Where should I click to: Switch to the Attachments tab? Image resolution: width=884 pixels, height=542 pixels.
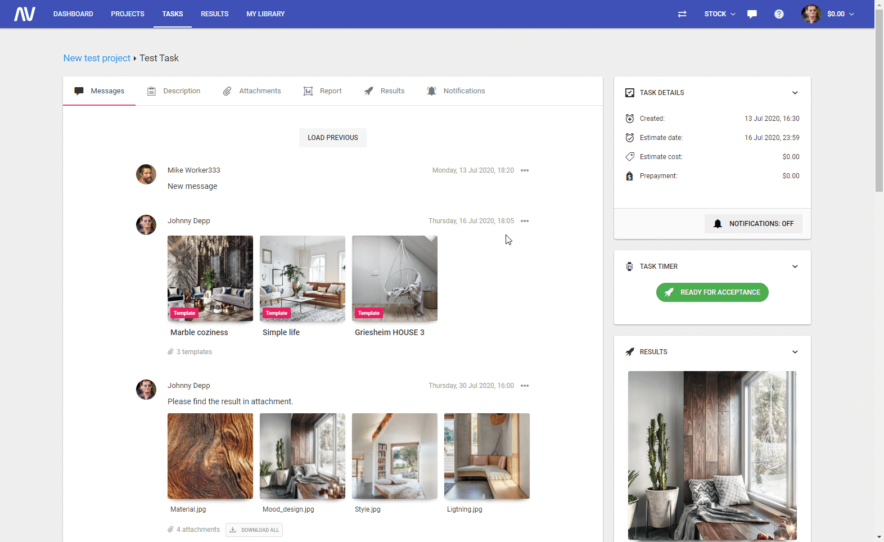252,91
